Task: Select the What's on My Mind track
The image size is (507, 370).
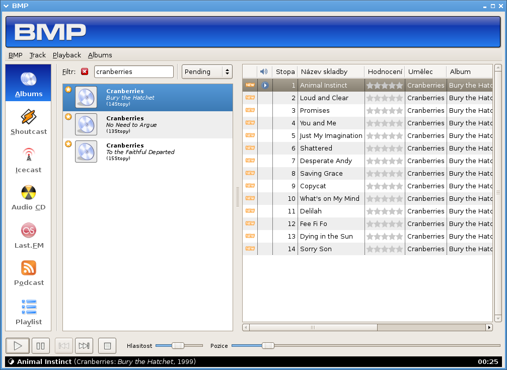Action: coord(368,198)
